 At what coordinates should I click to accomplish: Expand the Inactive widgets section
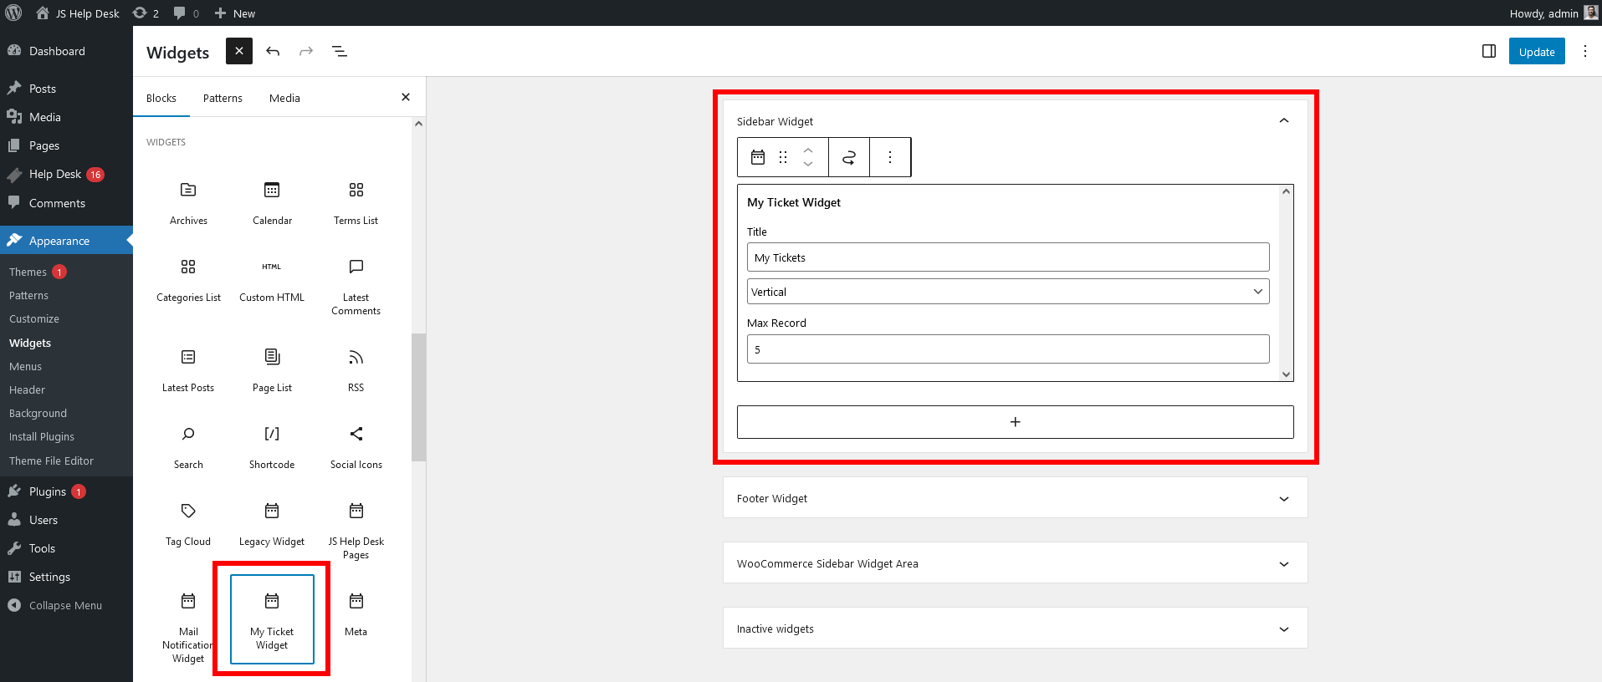pos(1283,629)
